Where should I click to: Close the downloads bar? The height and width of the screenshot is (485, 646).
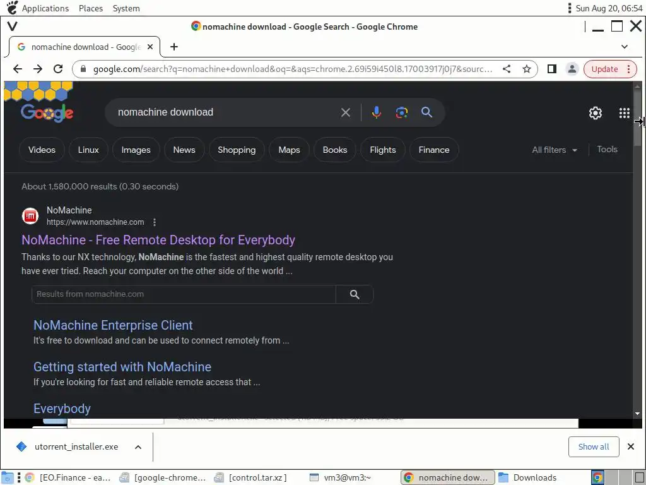click(x=630, y=446)
